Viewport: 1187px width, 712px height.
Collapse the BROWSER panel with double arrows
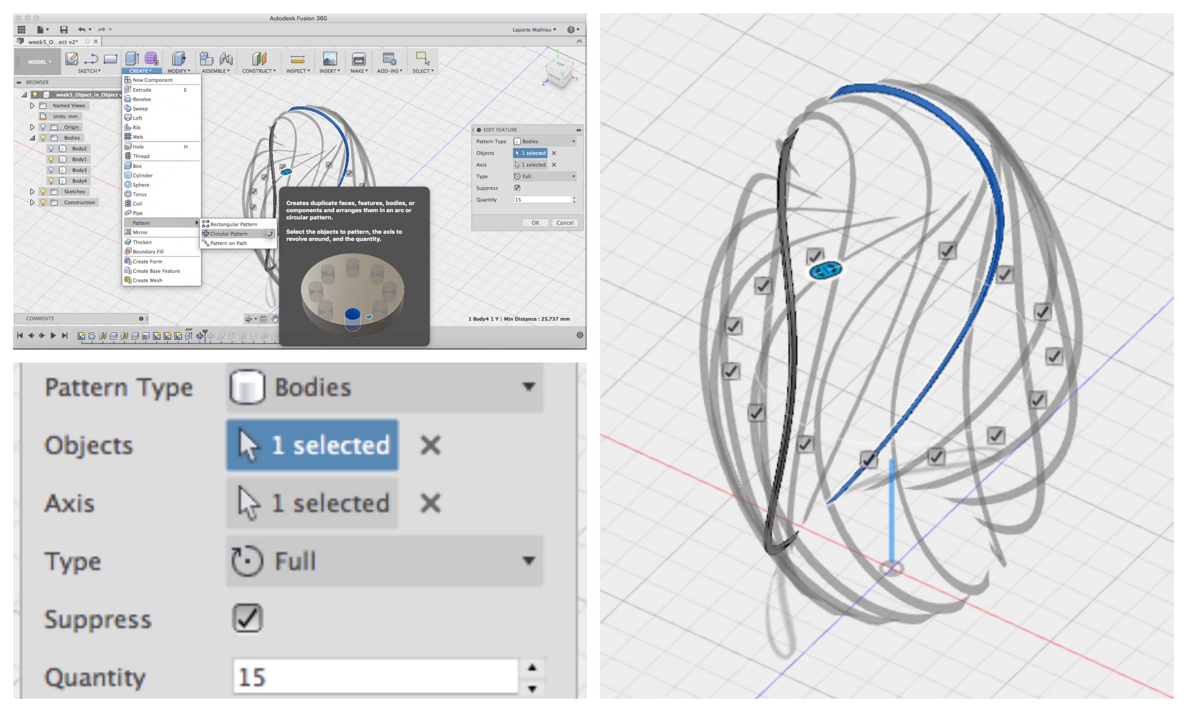tap(19, 82)
